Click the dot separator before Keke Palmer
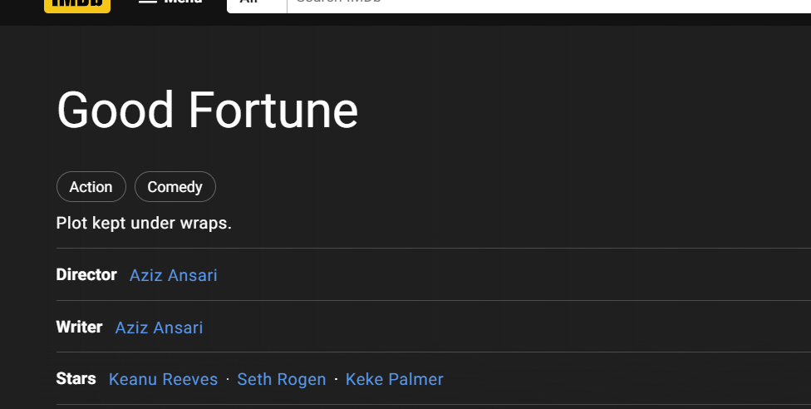 (x=336, y=380)
